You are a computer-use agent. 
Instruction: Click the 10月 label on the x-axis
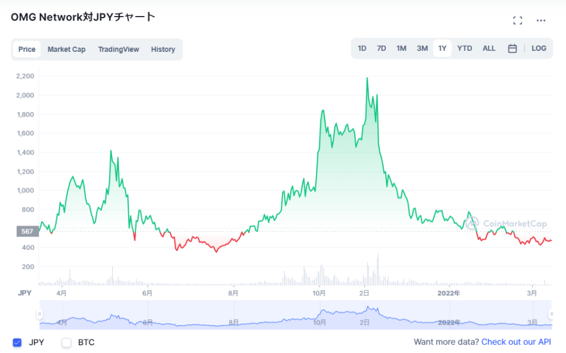coord(319,293)
